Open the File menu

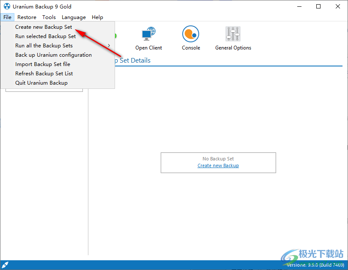tap(7, 17)
